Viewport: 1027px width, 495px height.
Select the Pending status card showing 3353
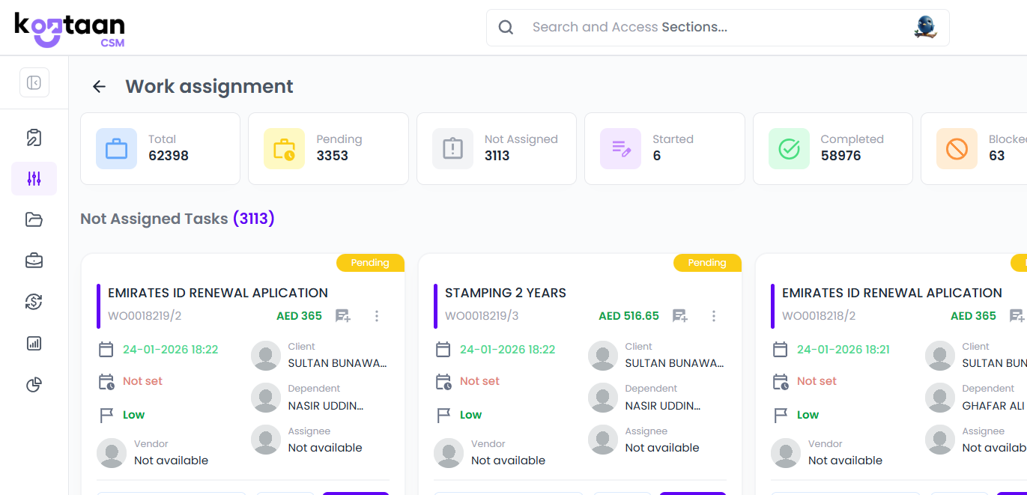(x=328, y=148)
